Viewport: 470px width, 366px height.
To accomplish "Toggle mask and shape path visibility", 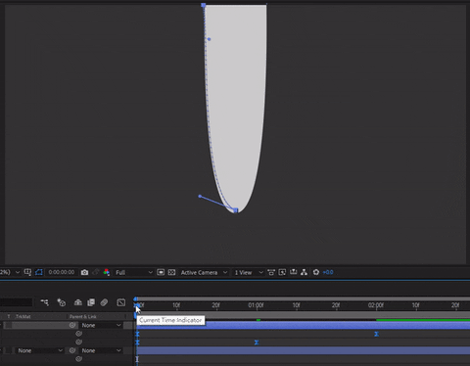I will click(39, 272).
